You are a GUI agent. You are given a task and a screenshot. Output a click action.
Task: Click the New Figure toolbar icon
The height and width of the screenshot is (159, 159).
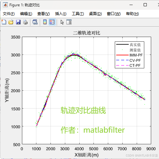pyautogui.click(x=4, y=22)
